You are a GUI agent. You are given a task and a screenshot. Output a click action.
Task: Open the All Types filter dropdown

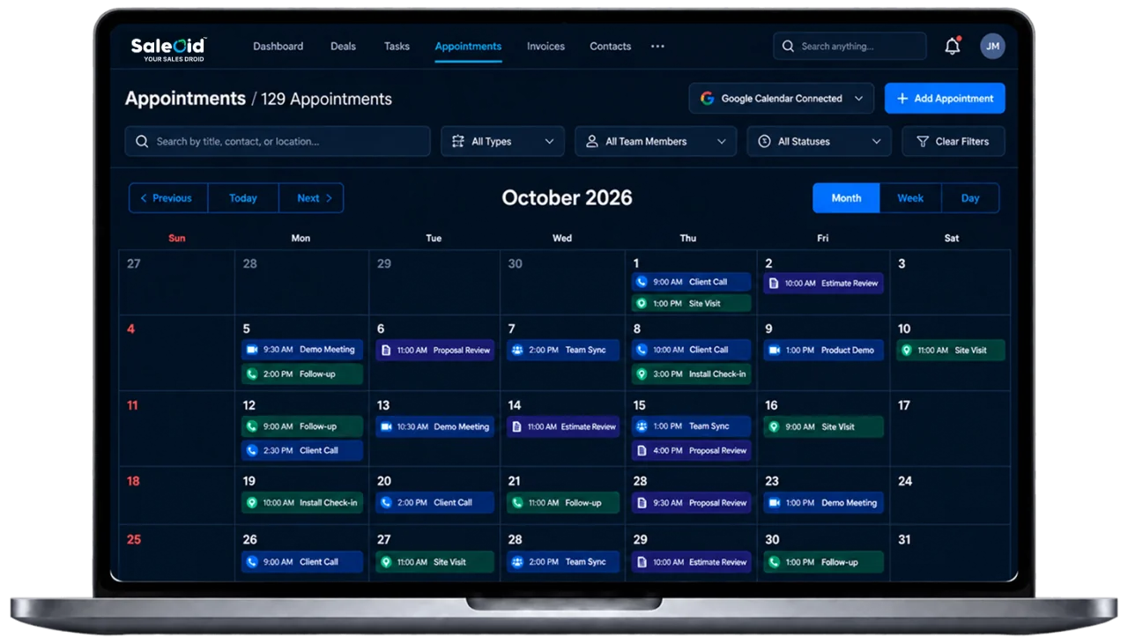pyautogui.click(x=502, y=141)
